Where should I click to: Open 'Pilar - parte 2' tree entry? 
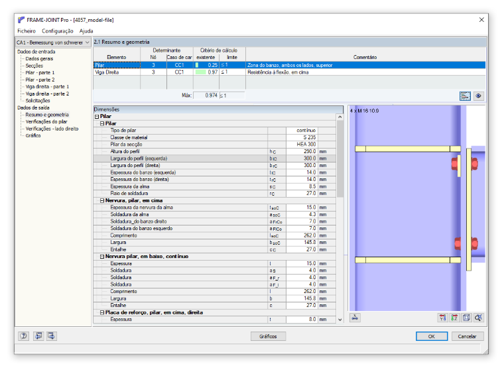pos(40,80)
